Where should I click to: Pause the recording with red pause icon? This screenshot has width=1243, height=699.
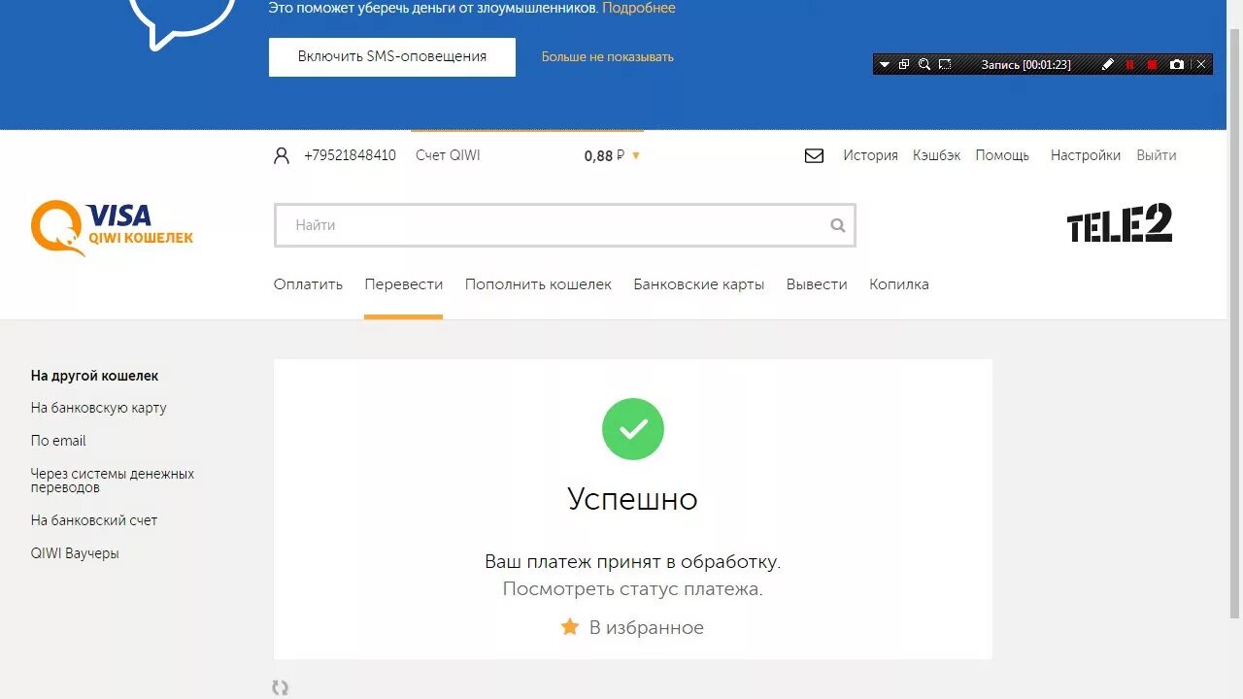(1130, 65)
